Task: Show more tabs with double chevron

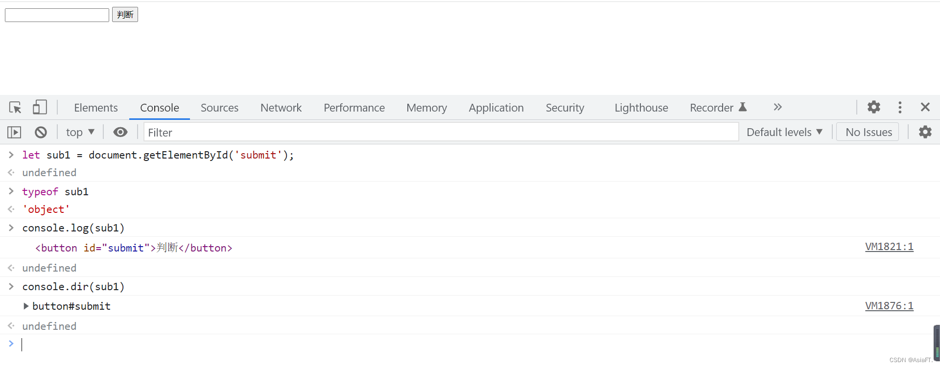Action: pos(777,107)
